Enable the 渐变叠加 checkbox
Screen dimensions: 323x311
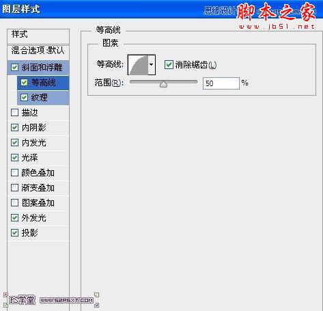coord(14,188)
